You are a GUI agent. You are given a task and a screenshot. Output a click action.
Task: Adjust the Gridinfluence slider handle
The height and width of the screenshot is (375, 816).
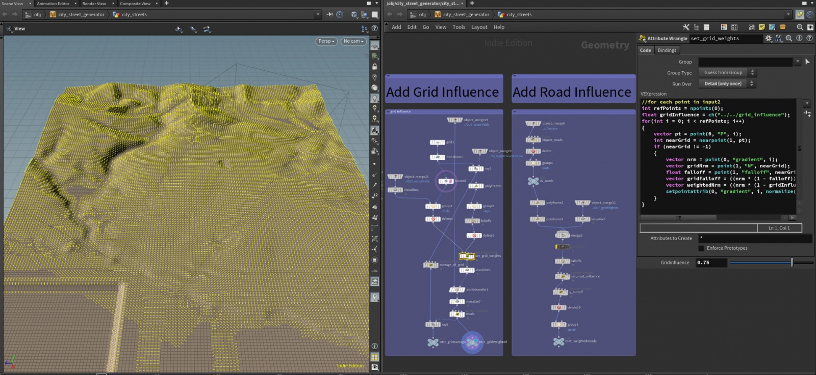(x=792, y=263)
